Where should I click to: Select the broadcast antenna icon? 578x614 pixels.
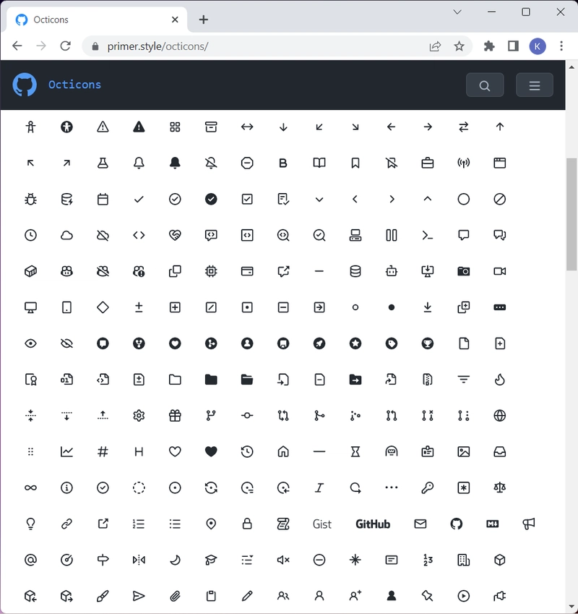[x=463, y=163]
